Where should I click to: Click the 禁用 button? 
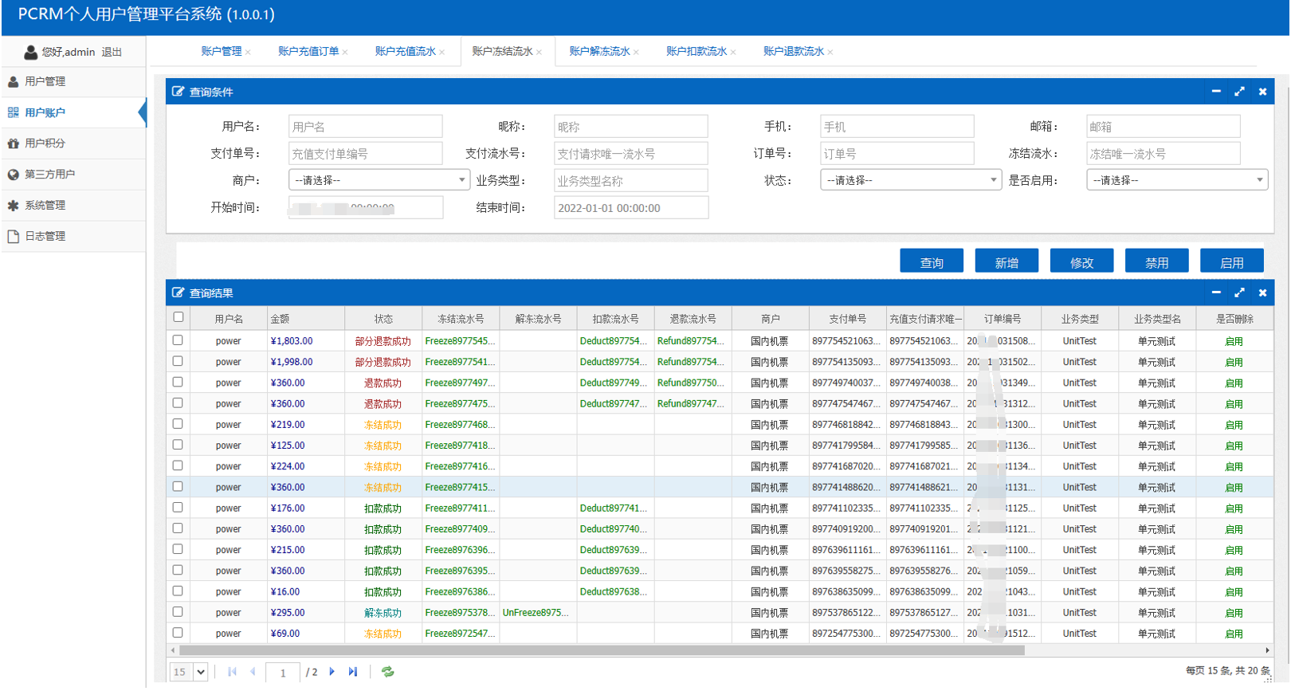pyautogui.click(x=1156, y=262)
